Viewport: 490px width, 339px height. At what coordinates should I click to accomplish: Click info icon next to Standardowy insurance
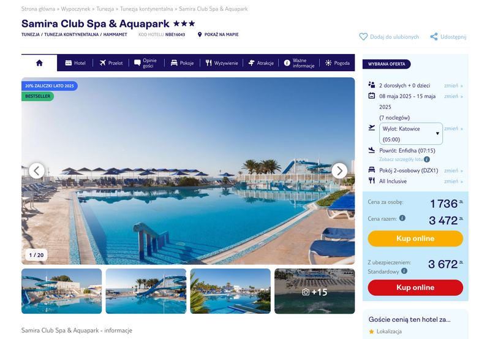(x=404, y=271)
